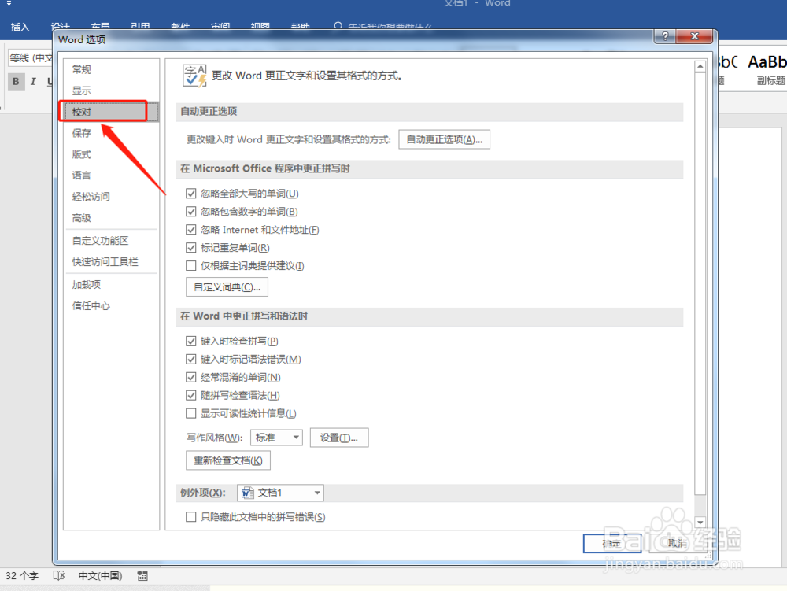Click the scroll down arrow in options pane
This screenshot has width=787, height=591.
pos(700,523)
